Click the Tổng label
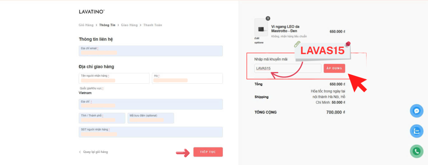Image resolution: width=428 pixels, height=165 pixels. (x=258, y=84)
